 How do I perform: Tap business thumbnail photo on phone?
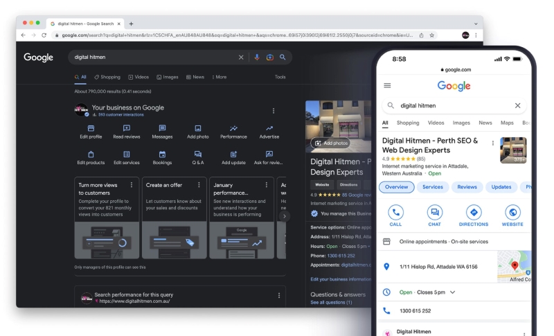[x=513, y=150]
